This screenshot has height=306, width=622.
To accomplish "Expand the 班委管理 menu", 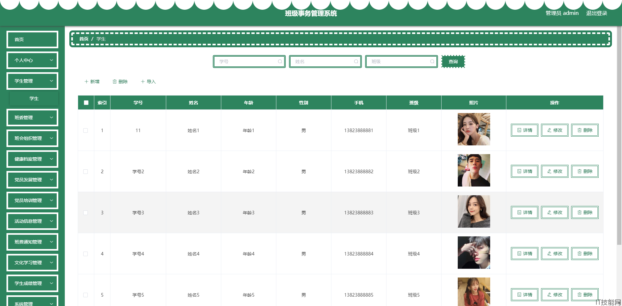I will tap(32, 118).
